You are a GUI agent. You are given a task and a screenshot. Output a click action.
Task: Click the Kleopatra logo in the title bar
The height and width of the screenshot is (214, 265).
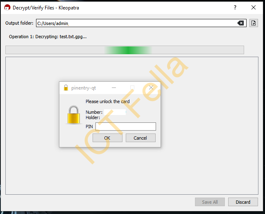tap(7, 8)
